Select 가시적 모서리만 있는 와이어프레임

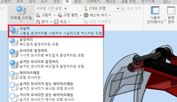point(56,97)
